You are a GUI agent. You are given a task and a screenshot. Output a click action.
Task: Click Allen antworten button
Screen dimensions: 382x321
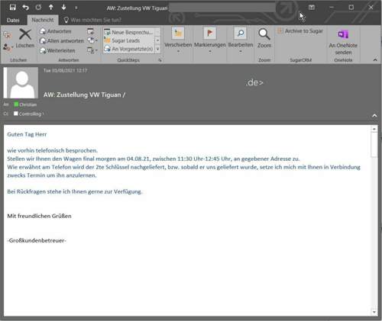coord(62,41)
